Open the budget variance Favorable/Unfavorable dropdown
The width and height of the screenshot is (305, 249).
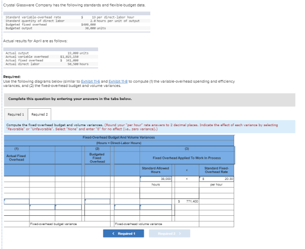pos(68,207)
